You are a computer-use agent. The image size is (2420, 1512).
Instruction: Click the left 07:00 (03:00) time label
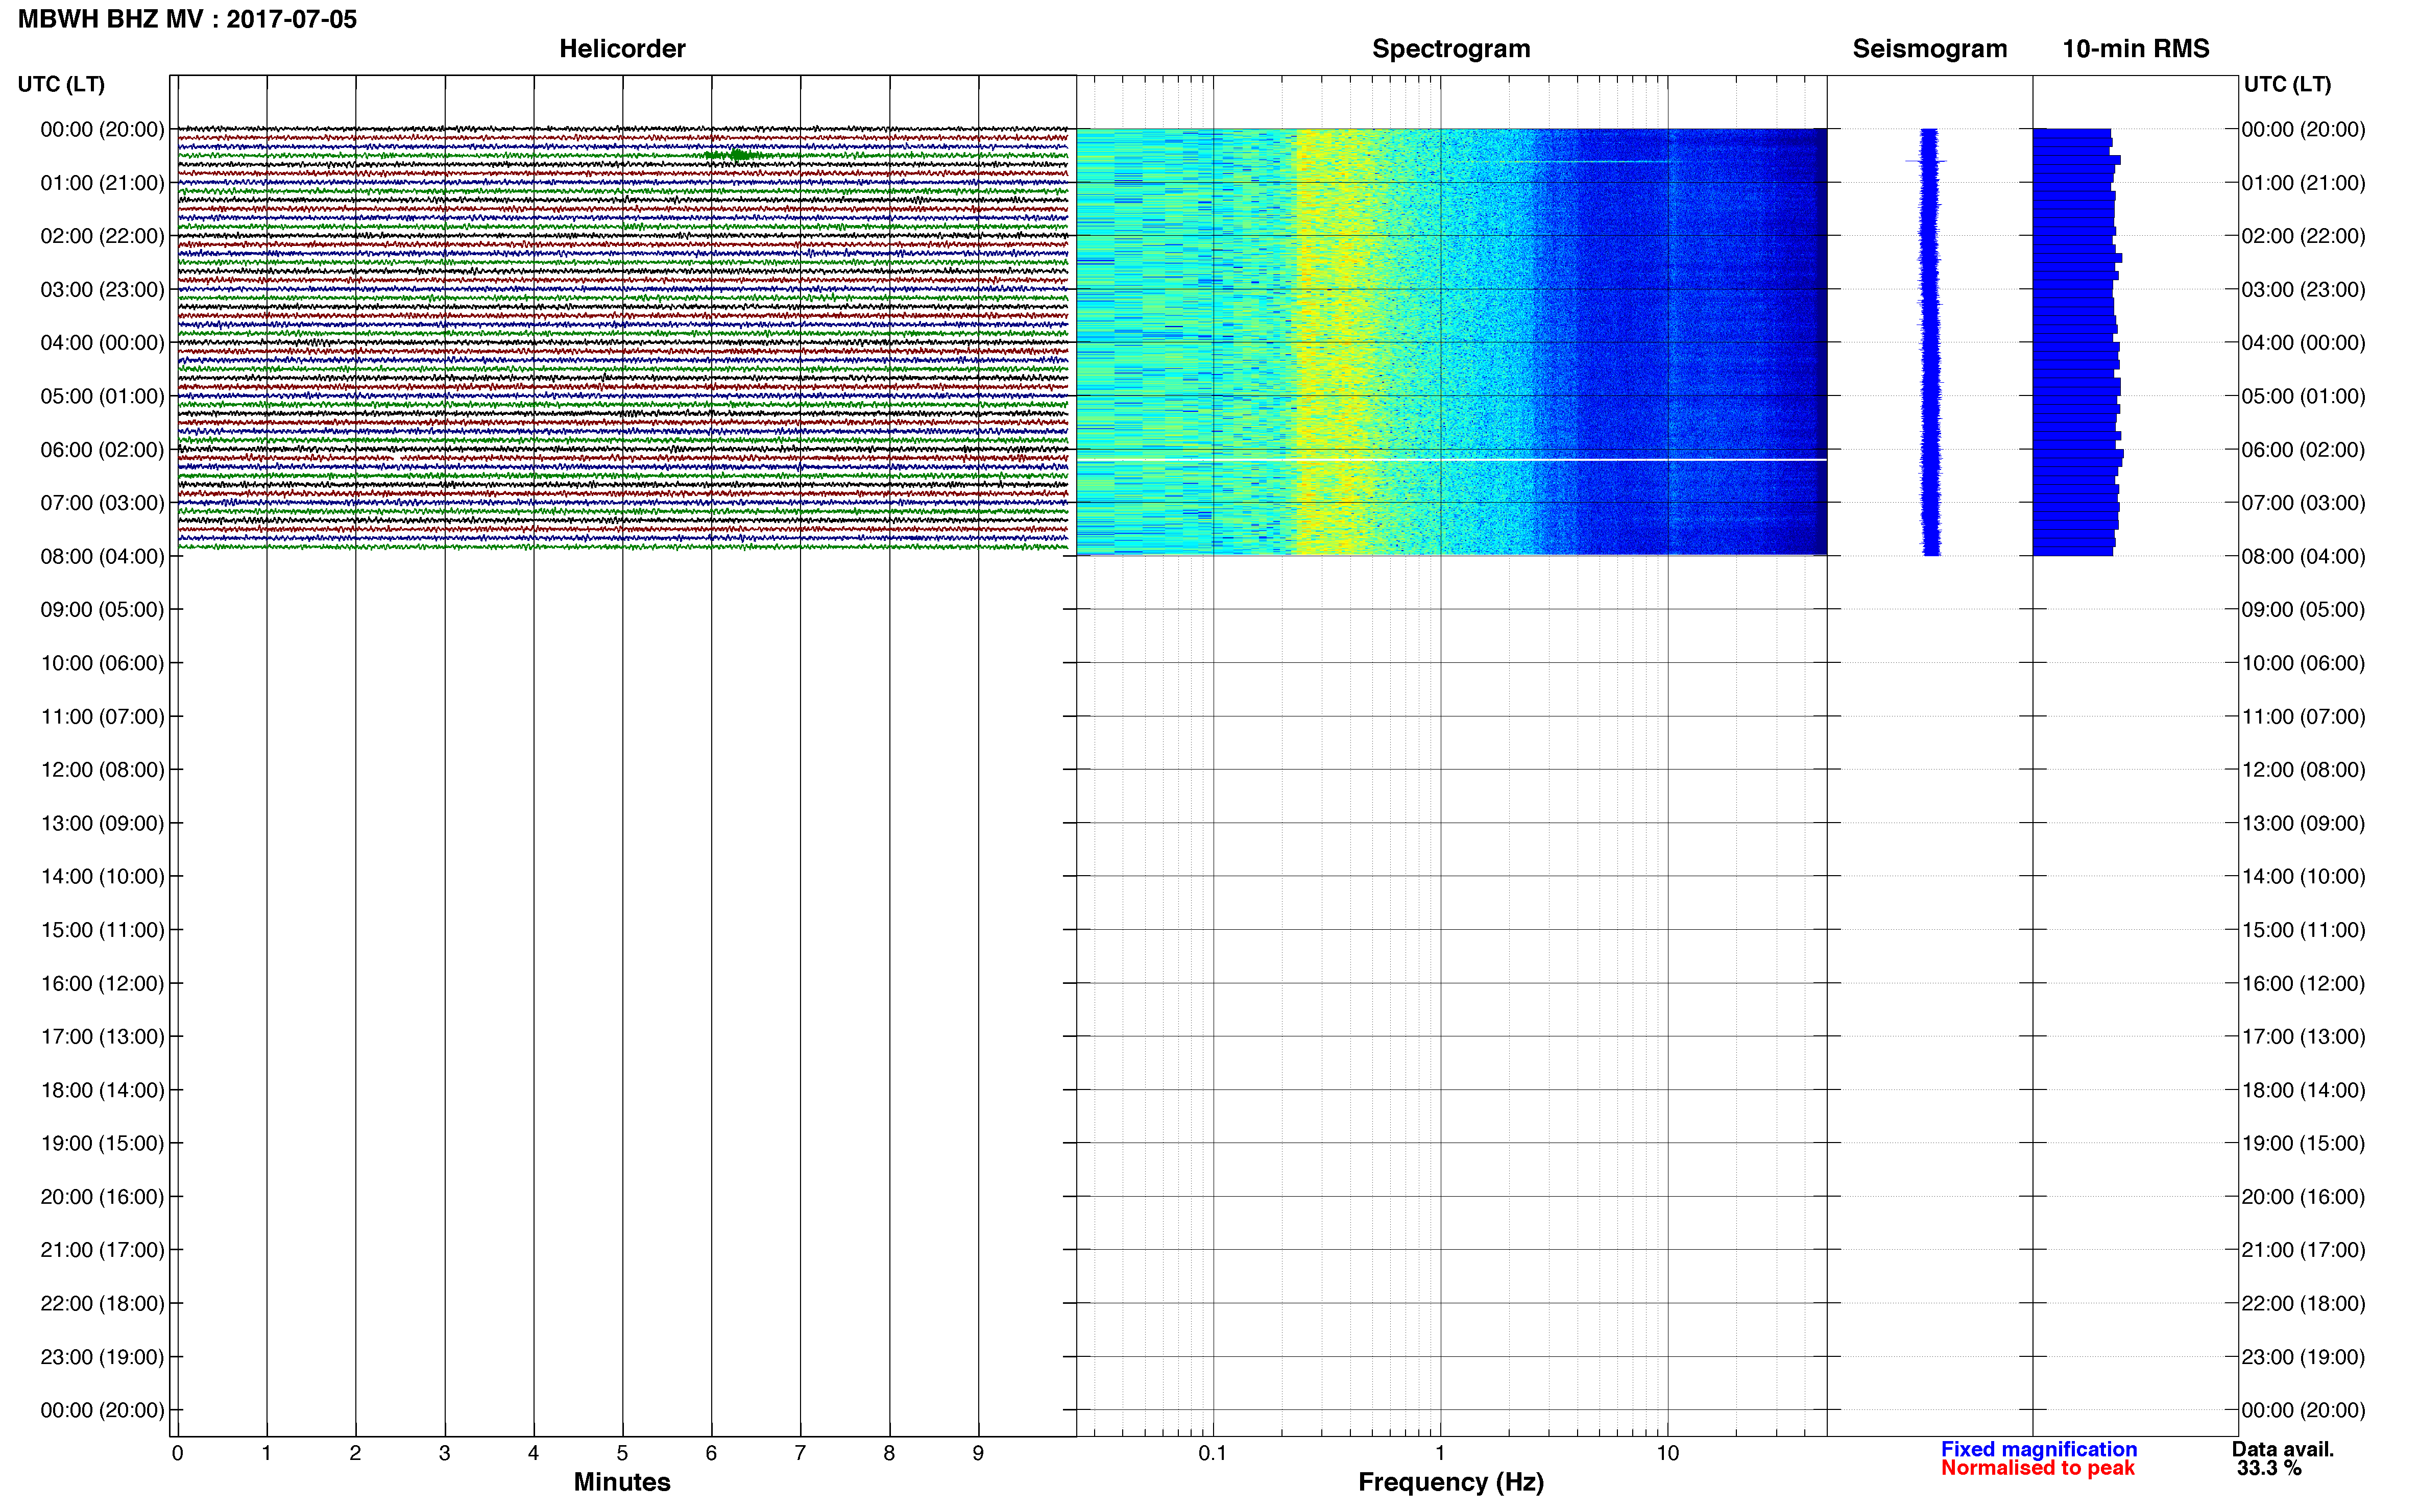[102, 503]
